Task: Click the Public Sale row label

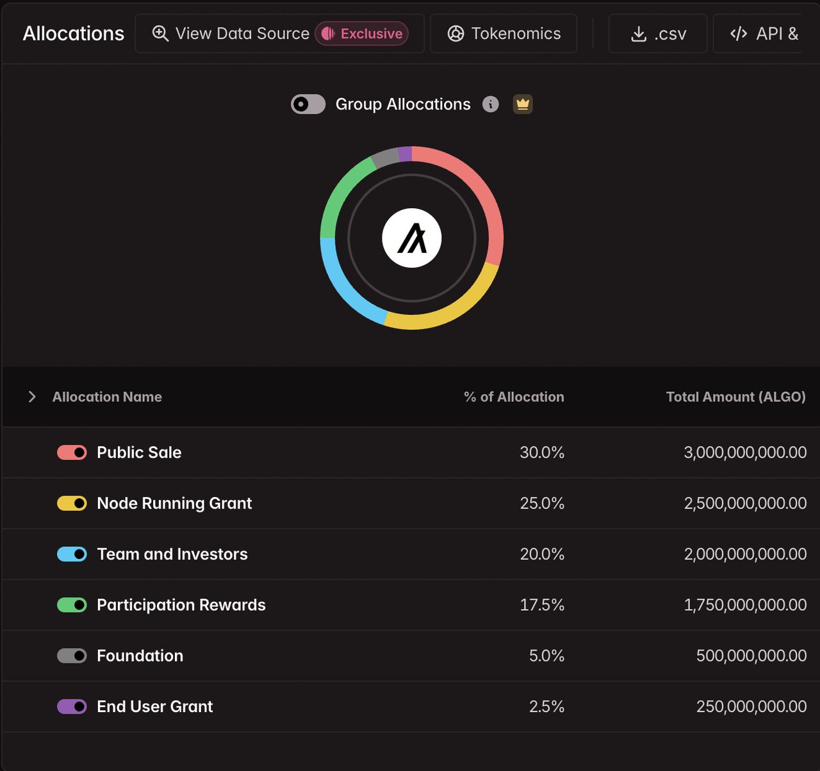Action: pos(139,453)
